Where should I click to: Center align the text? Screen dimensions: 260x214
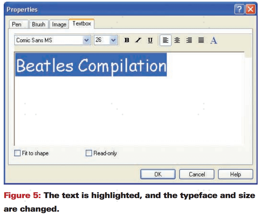[177, 40]
